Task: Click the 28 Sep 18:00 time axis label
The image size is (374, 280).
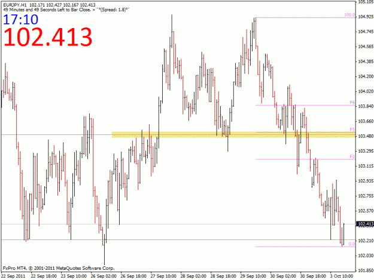Action: (x=223, y=276)
